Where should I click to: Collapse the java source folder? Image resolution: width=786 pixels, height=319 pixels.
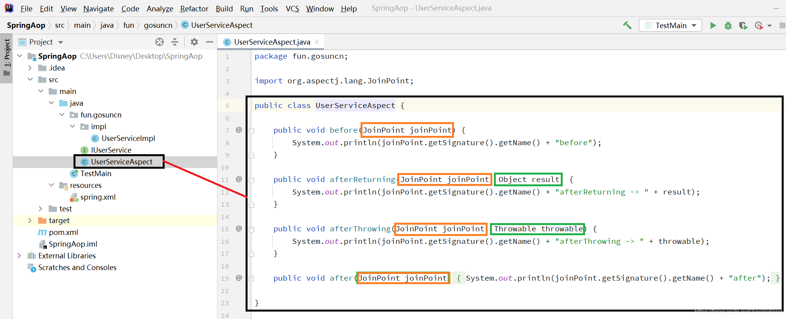(51, 103)
